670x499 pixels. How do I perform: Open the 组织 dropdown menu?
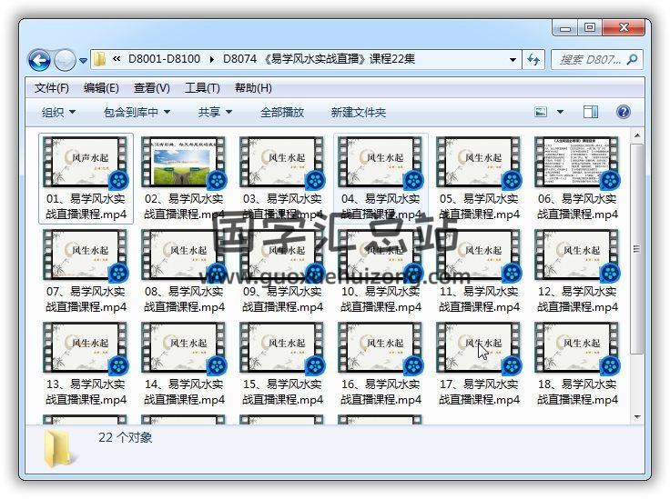(x=59, y=112)
